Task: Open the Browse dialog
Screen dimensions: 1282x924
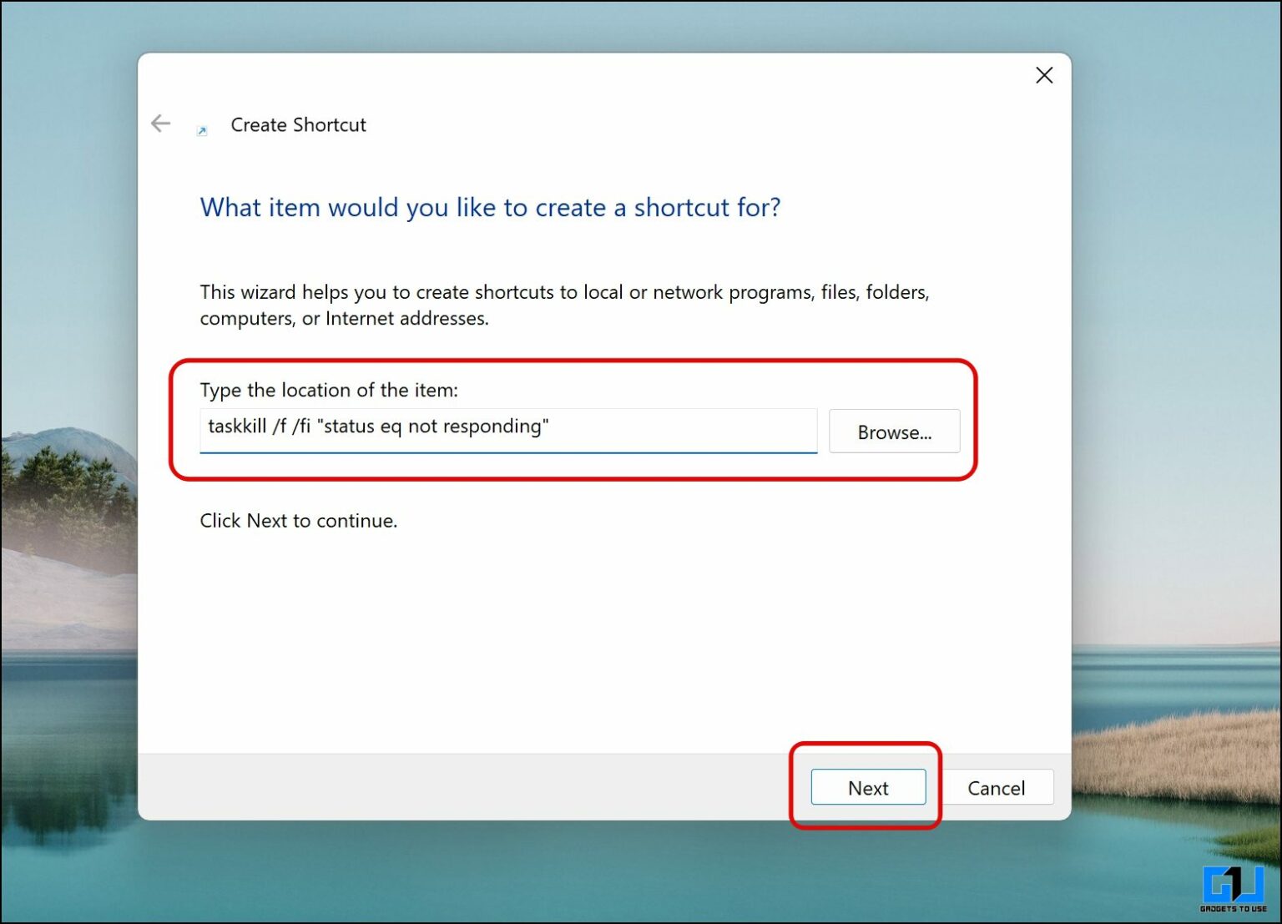Action: point(894,432)
